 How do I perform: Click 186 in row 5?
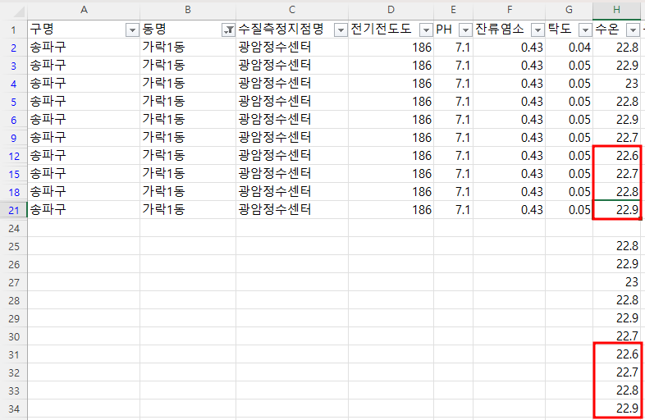(x=422, y=102)
